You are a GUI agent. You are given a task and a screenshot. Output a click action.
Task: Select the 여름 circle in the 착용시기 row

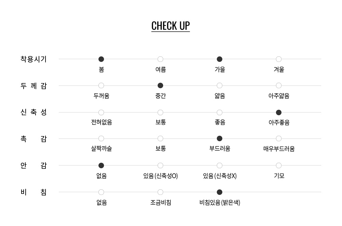click(160, 59)
